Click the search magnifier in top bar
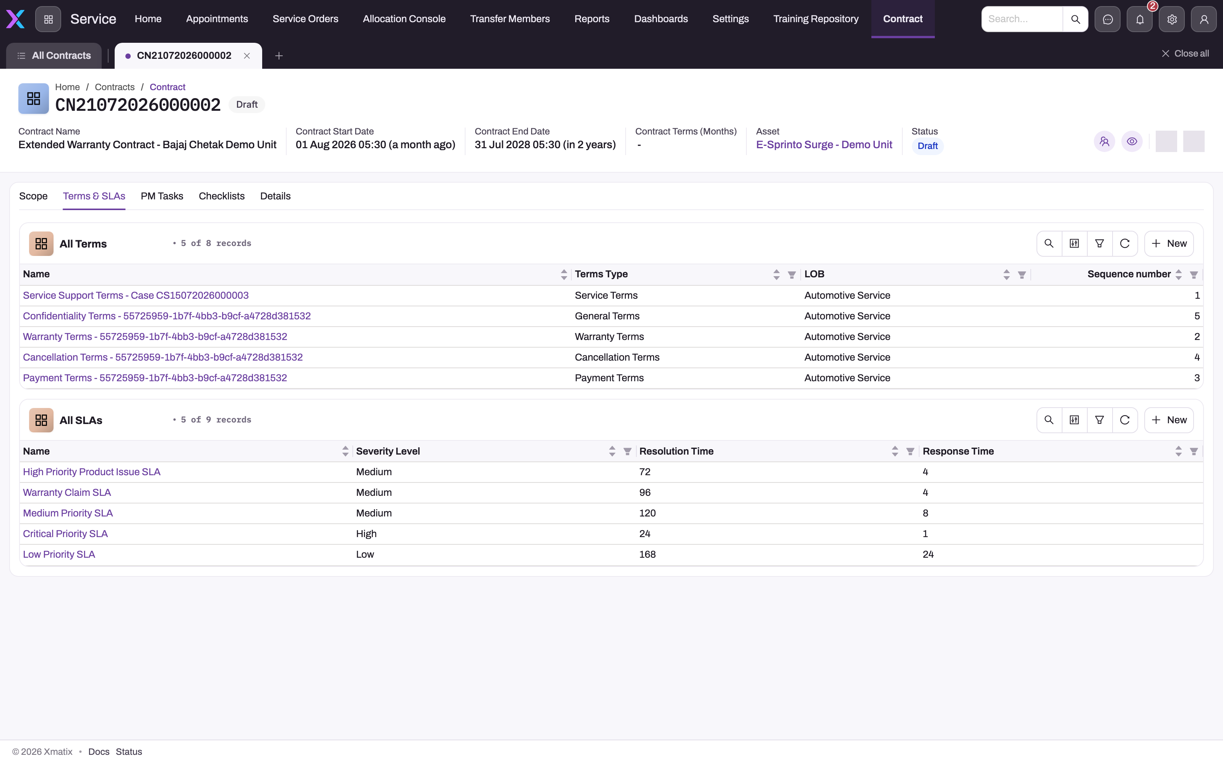The height and width of the screenshot is (764, 1223). tap(1075, 19)
